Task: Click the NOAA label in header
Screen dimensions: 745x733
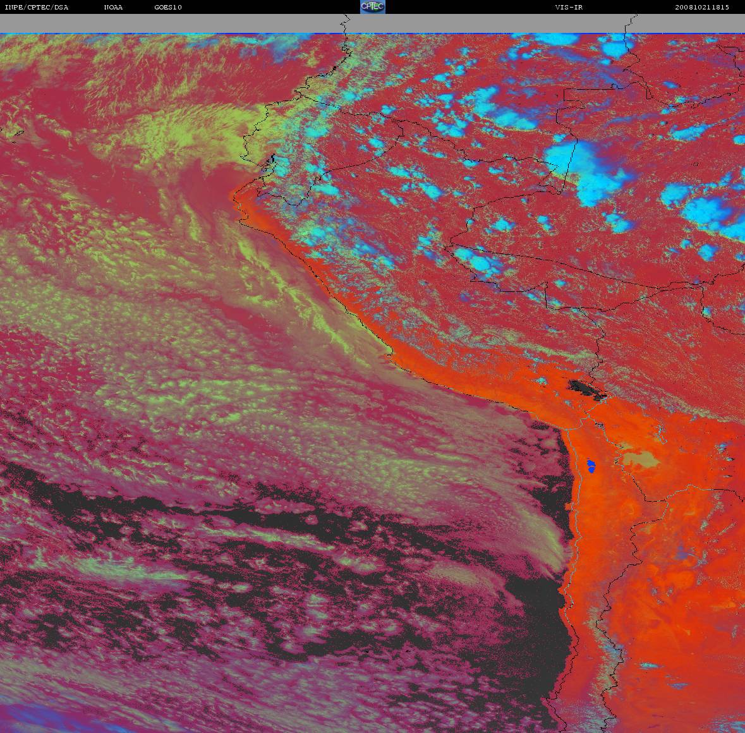Action: click(x=113, y=7)
